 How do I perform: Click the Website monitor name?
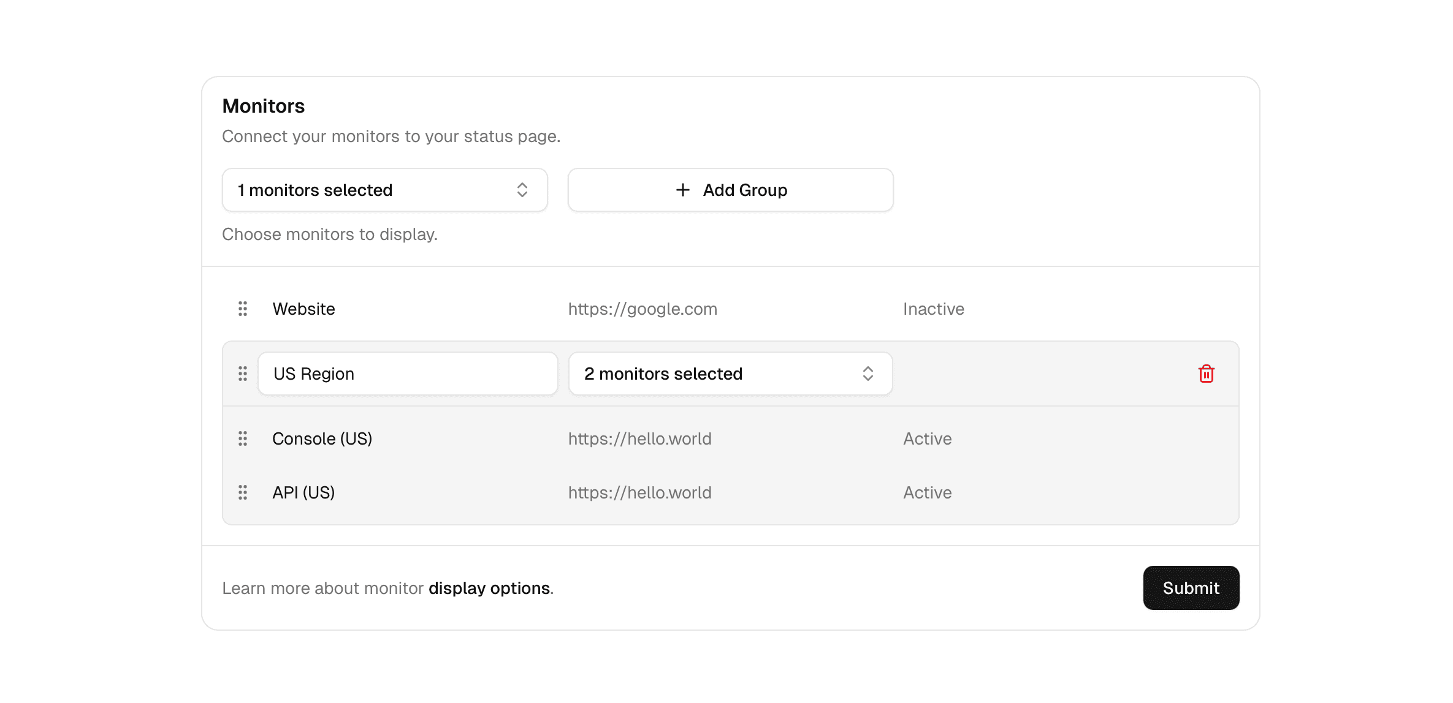tap(304, 309)
